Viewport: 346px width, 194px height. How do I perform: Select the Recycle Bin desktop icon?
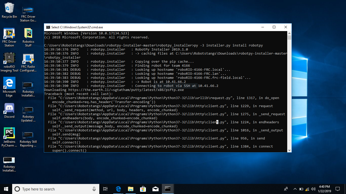(9, 11)
